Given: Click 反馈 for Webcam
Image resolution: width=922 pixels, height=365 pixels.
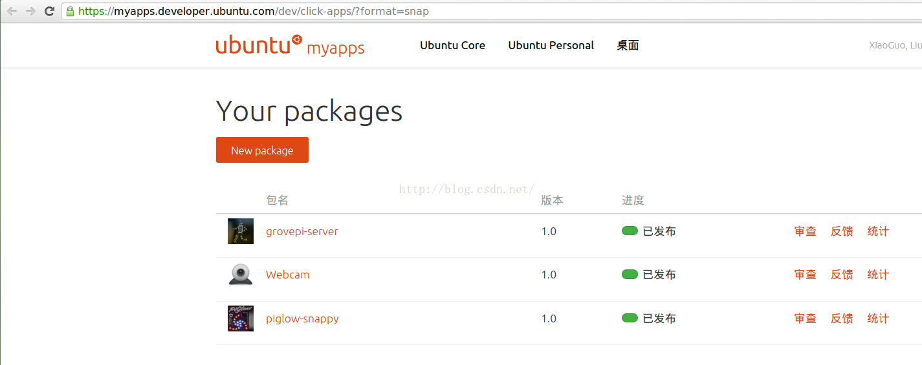Looking at the screenshot, I should coord(842,275).
